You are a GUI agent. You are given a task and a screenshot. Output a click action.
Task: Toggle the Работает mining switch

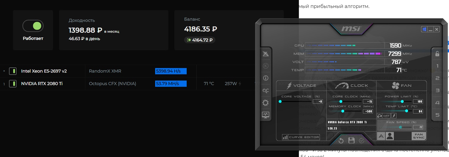33,26
